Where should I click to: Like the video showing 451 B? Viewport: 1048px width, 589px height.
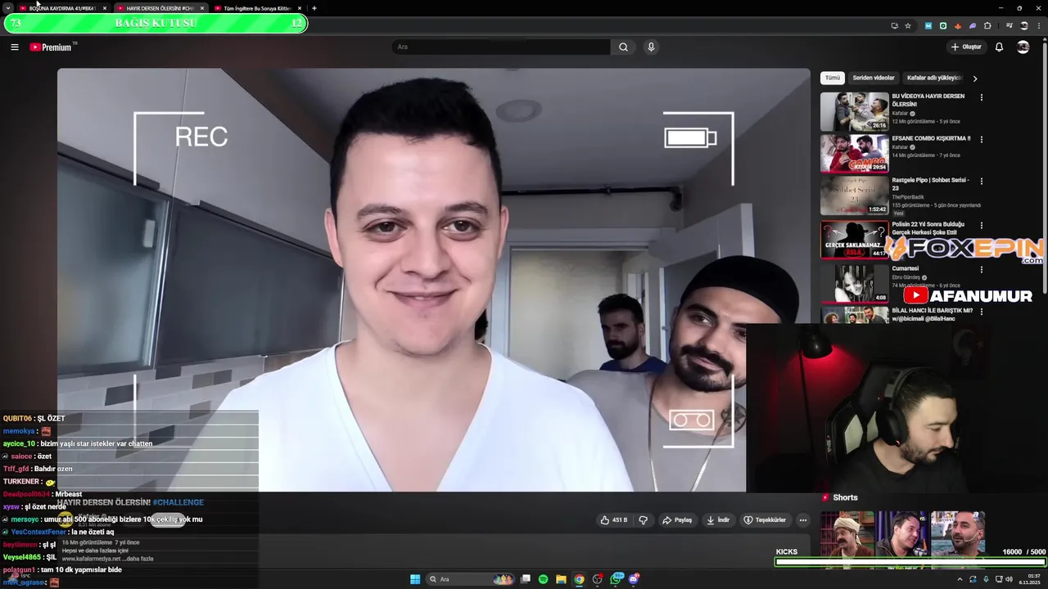click(x=613, y=520)
